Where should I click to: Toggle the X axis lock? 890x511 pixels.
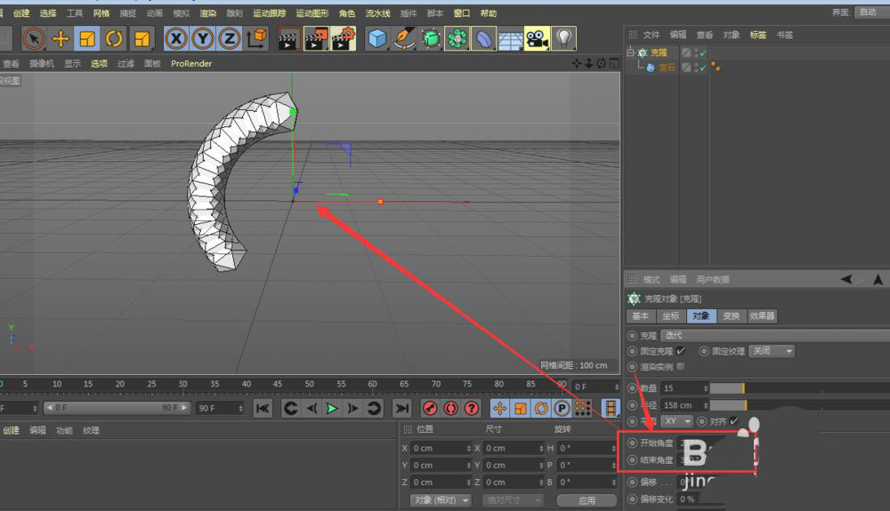pyautogui.click(x=176, y=38)
